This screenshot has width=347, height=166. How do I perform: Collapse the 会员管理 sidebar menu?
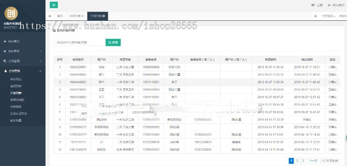tap(22, 71)
